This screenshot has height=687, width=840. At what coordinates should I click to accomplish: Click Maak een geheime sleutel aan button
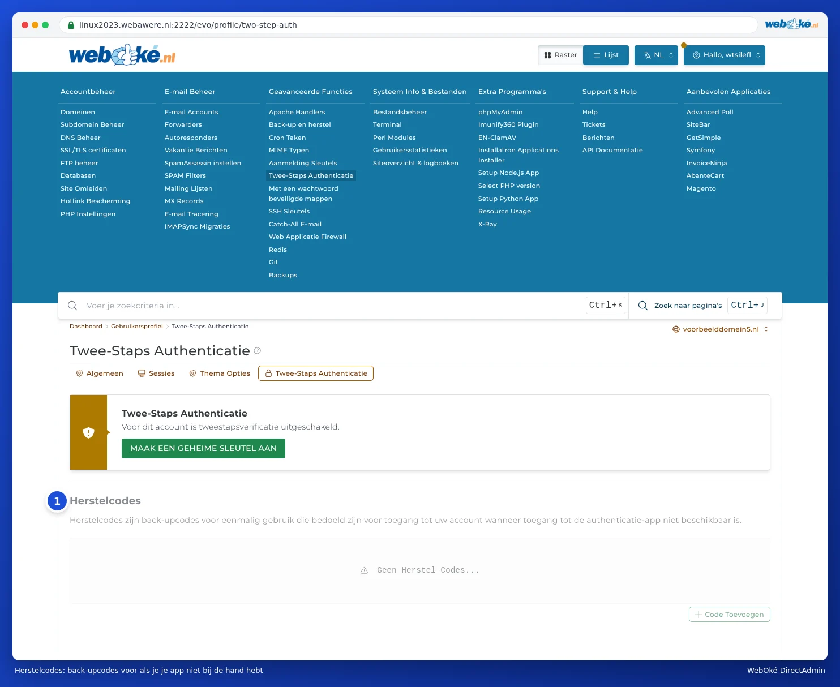tap(203, 448)
